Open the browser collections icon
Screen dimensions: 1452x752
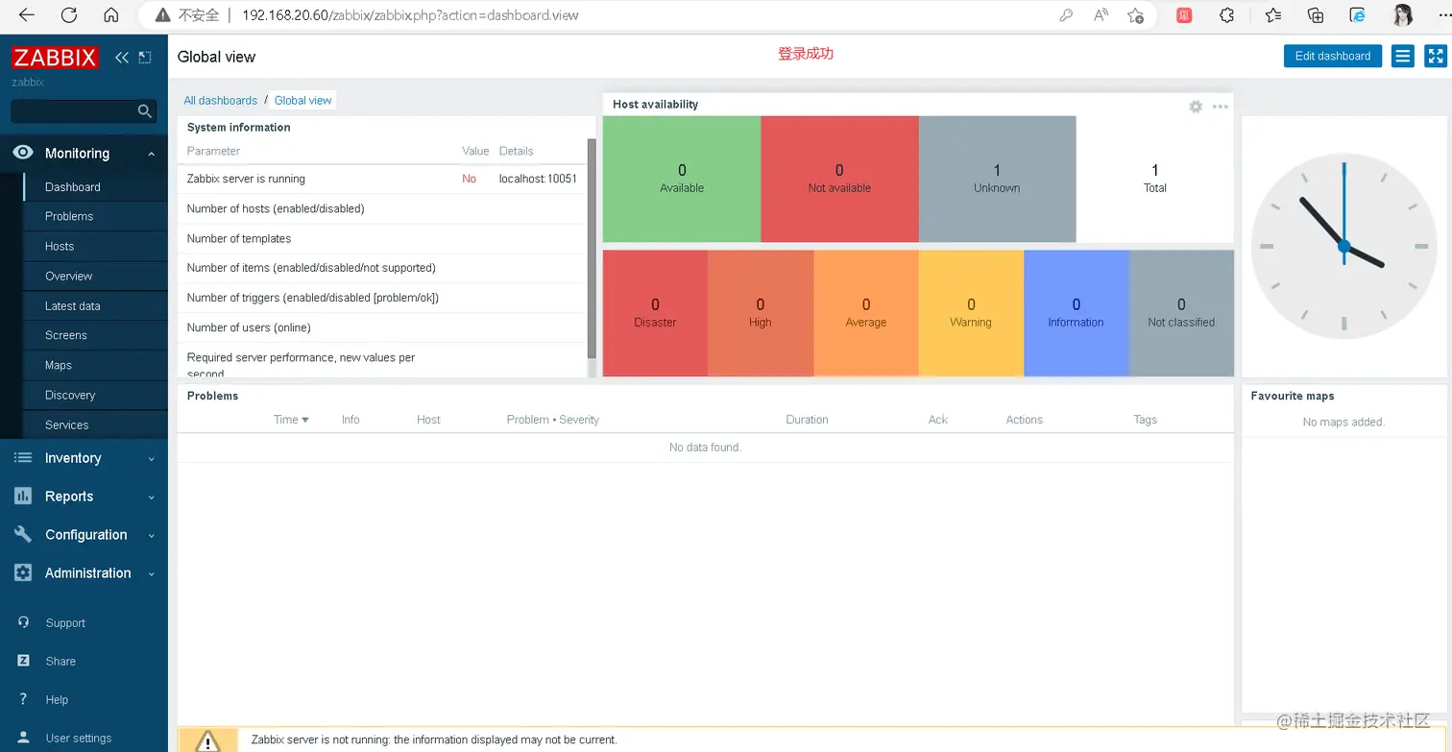[x=1316, y=15]
